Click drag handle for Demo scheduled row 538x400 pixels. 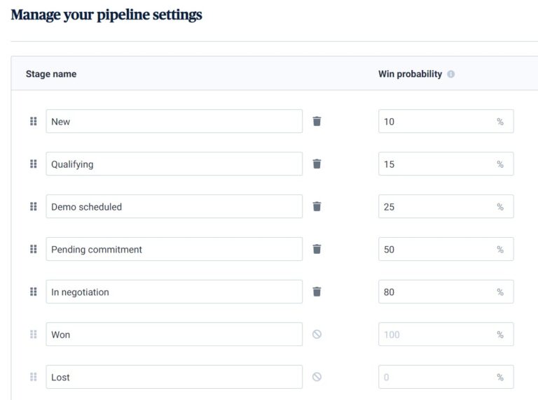click(x=33, y=206)
